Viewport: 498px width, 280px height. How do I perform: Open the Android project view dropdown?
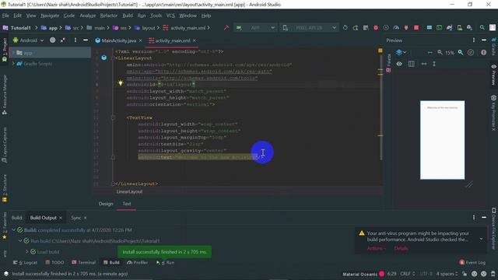28,40
